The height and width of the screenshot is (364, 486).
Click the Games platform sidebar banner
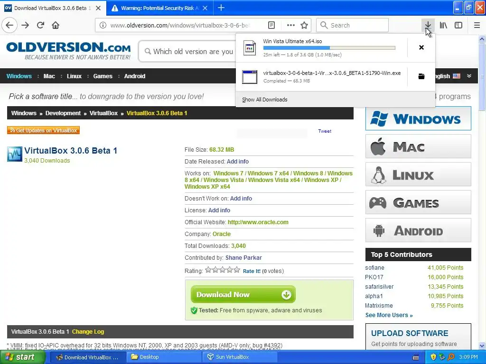(x=418, y=202)
